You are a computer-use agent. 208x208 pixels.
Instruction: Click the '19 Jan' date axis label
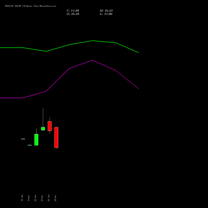coord(29,198)
